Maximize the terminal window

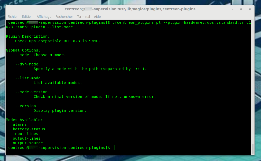click(x=241, y=9)
